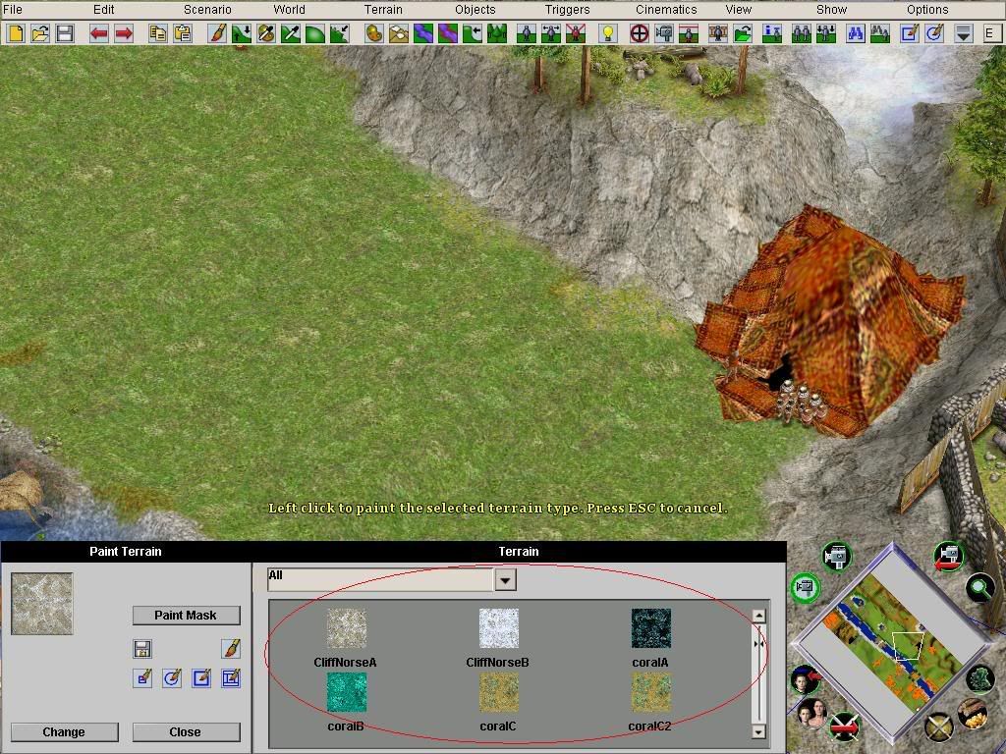The width and height of the screenshot is (1006, 754).
Task: Click the red crosshair target icon
Action: tap(639, 33)
